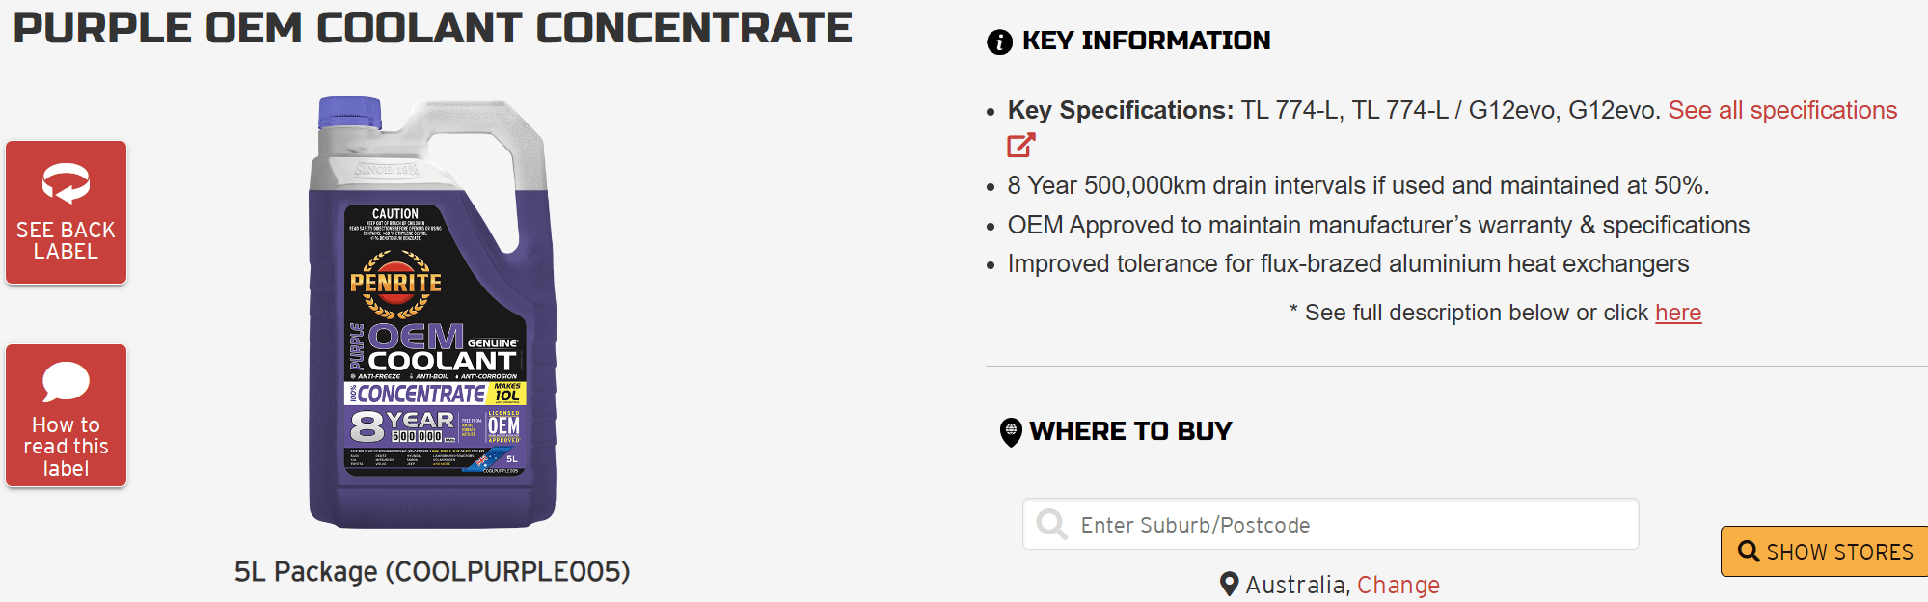Click the 5L Package (COOLPURPLE005) caption
This screenshot has height=602, width=1928.
[x=432, y=571]
